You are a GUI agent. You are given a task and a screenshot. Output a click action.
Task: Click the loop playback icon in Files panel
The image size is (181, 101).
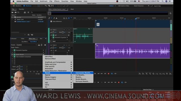pyautogui.click(x=29, y=35)
